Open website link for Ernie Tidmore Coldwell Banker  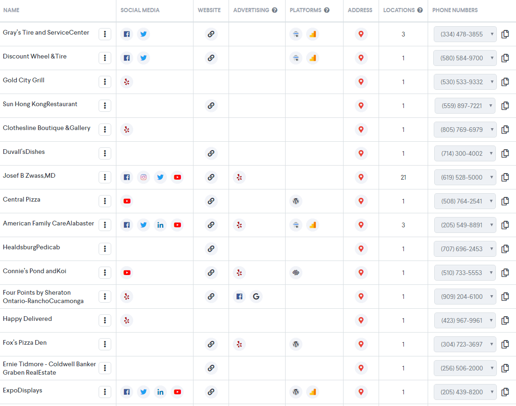pos(211,368)
